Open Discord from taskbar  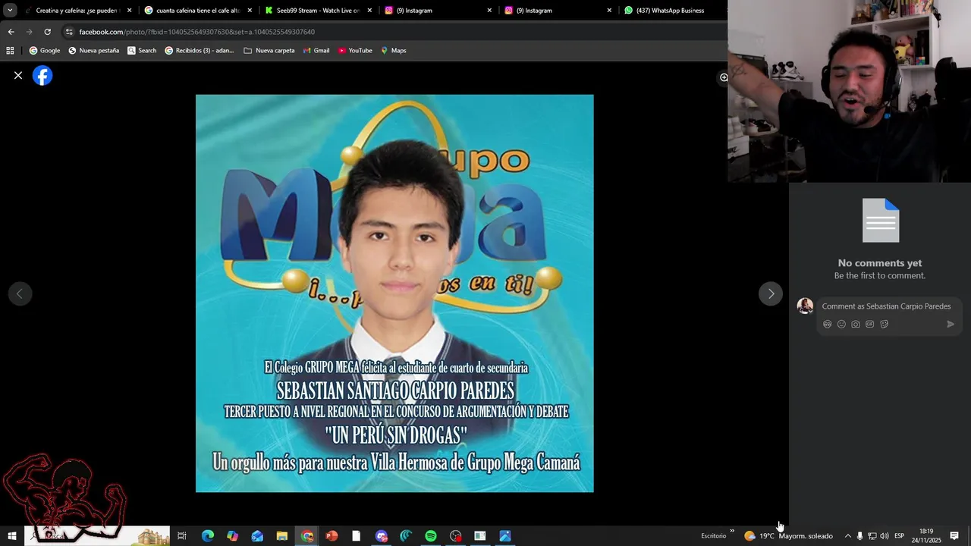pos(381,536)
